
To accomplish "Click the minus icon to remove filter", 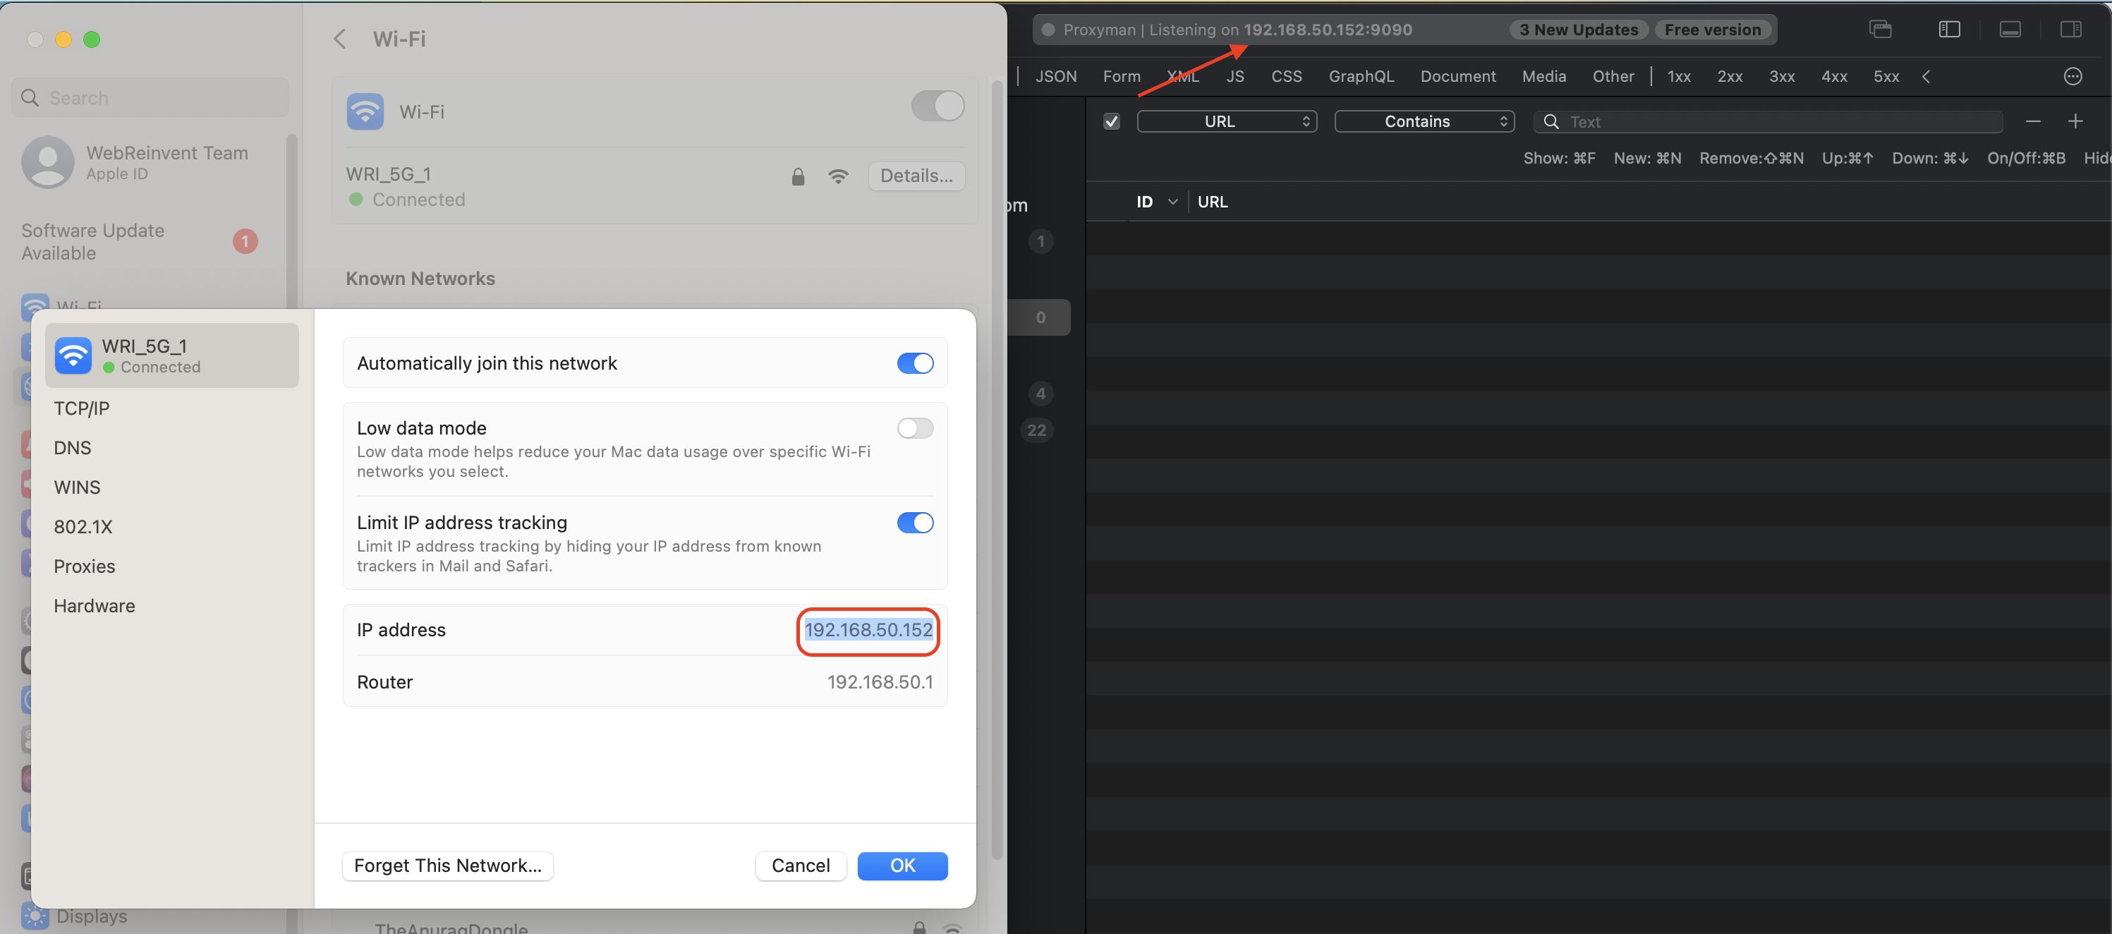I will coord(2032,121).
